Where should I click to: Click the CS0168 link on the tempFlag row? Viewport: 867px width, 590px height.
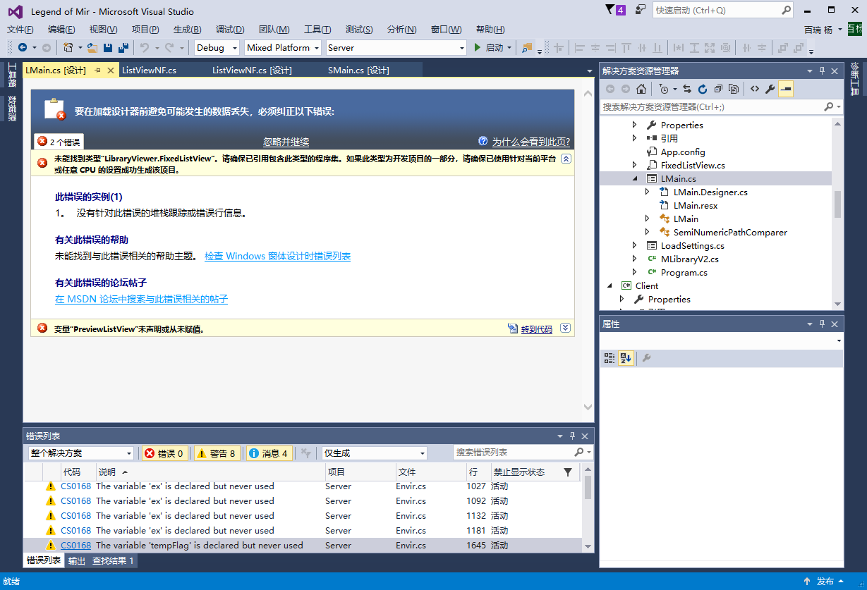pyautogui.click(x=76, y=546)
